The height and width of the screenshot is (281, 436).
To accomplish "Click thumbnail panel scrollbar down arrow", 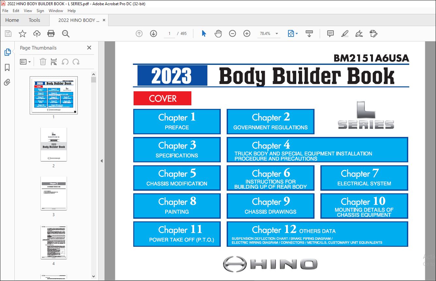I will pyautogui.click(x=94, y=277).
